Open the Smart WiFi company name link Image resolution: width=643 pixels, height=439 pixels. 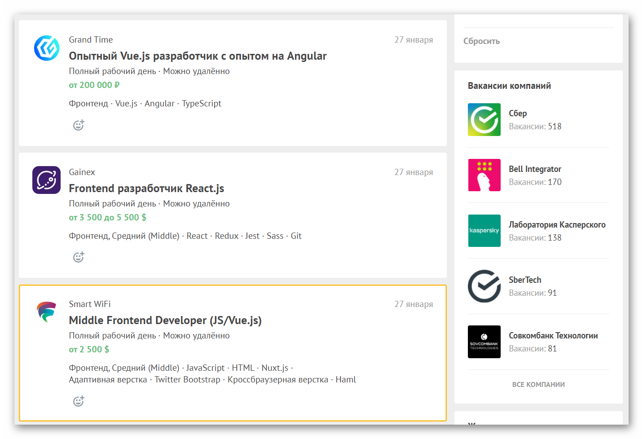point(90,304)
